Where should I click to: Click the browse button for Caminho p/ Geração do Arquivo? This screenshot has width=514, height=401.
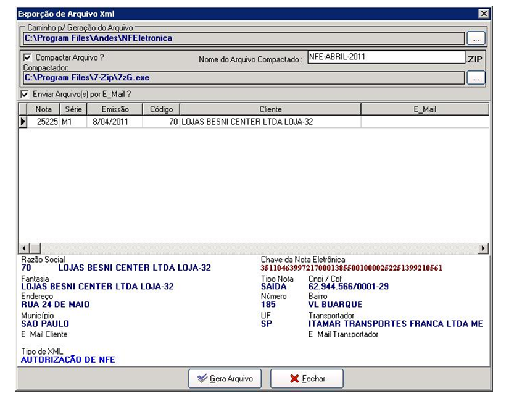pyautogui.click(x=476, y=38)
